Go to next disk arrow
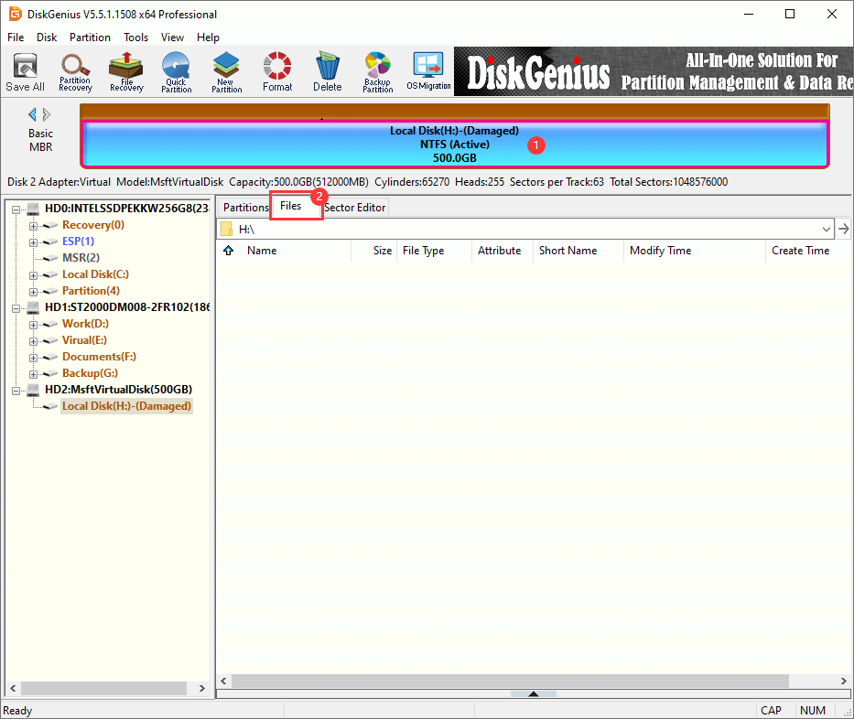 47,114
